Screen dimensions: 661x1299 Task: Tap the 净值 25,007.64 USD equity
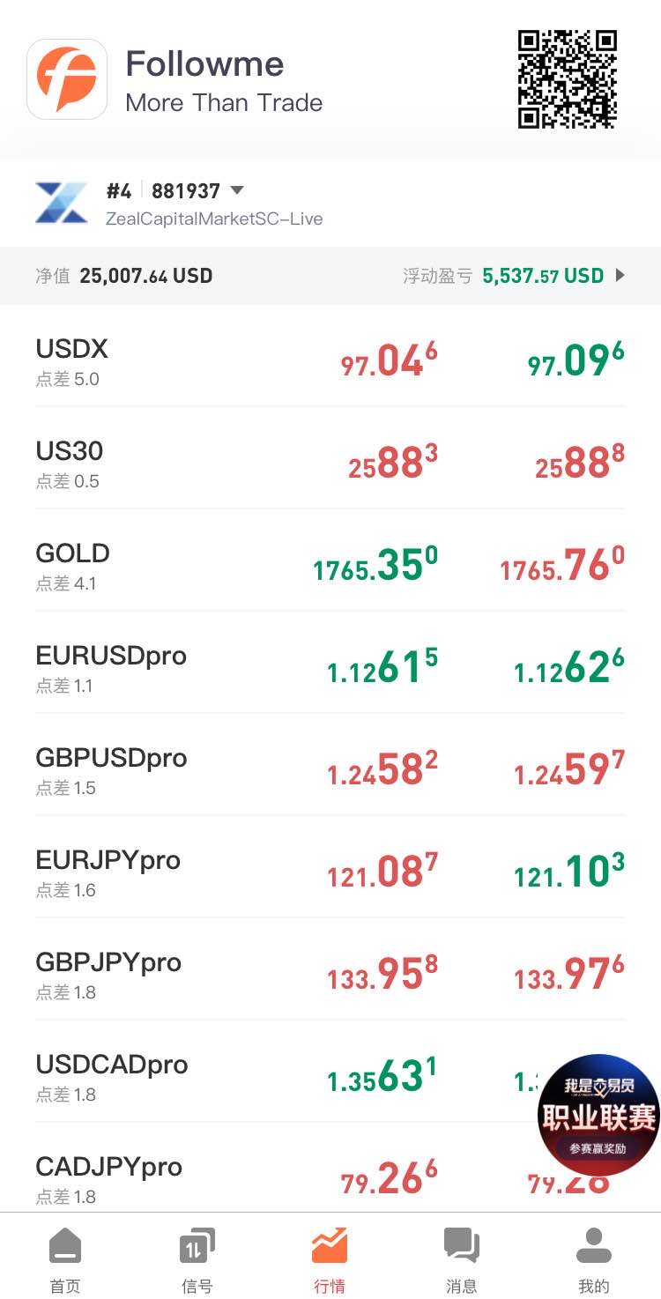coord(124,275)
